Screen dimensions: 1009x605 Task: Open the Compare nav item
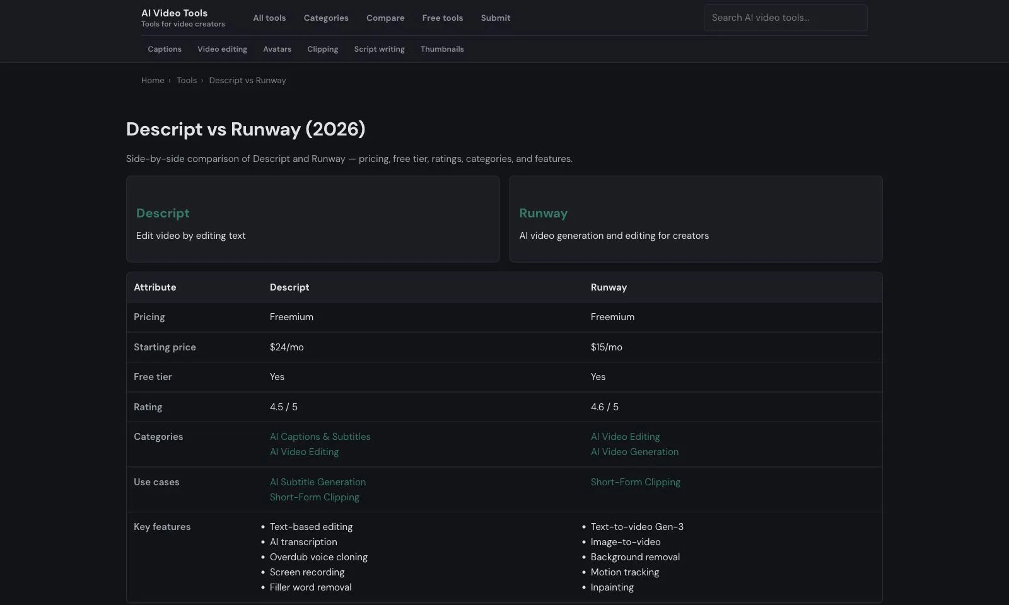(x=385, y=18)
